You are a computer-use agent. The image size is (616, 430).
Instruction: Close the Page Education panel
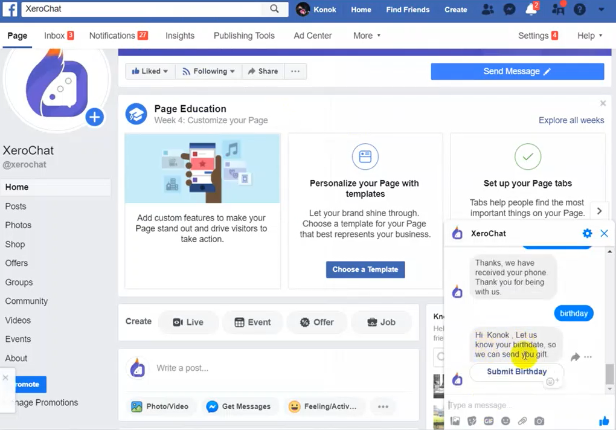click(603, 103)
